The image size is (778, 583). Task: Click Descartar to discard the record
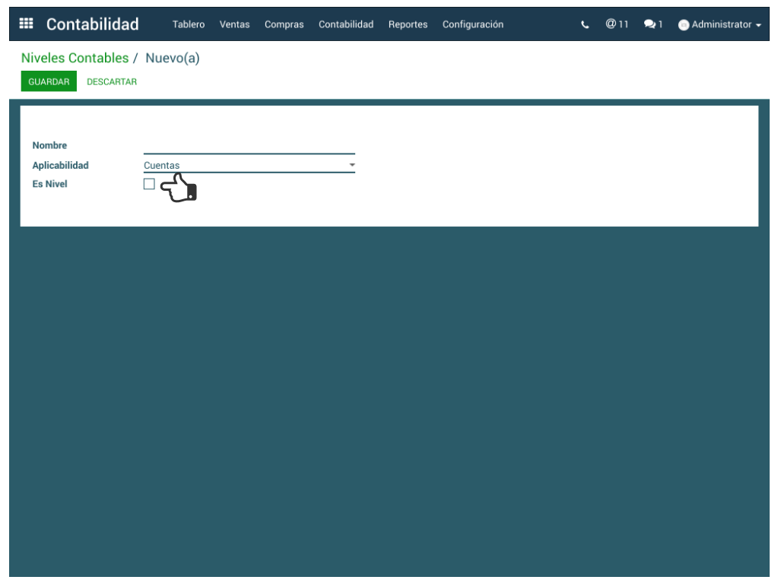pyautogui.click(x=112, y=81)
